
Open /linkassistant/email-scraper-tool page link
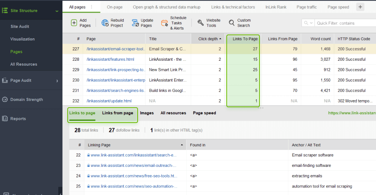[x=115, y=49]
